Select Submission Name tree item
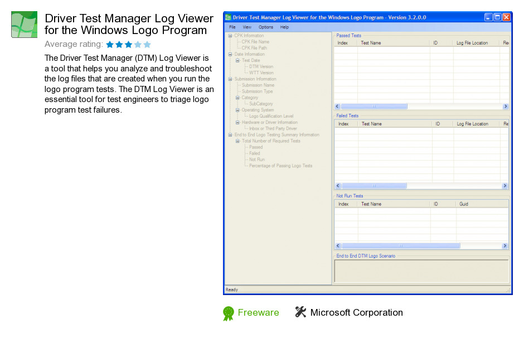The width and height of the screenshot is (524, 338). point(258,85)
